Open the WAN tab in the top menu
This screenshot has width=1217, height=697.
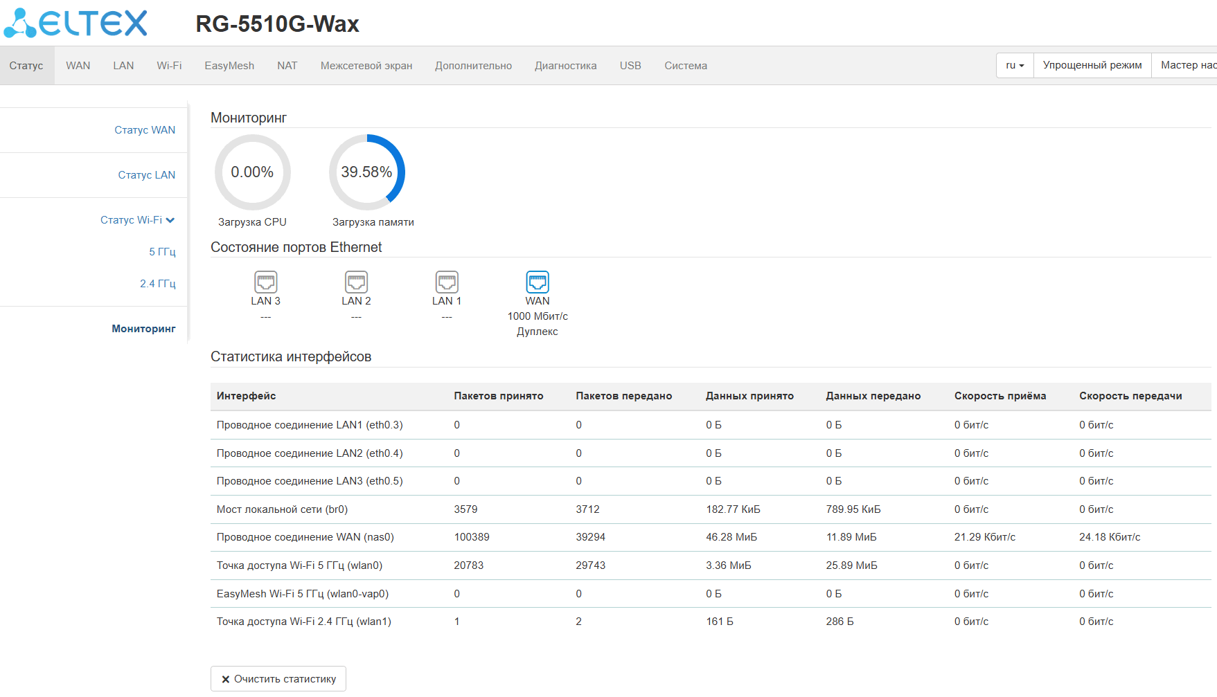point(78,66)
